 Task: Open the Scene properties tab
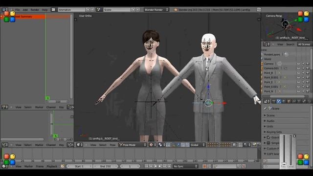coord(279,101)
